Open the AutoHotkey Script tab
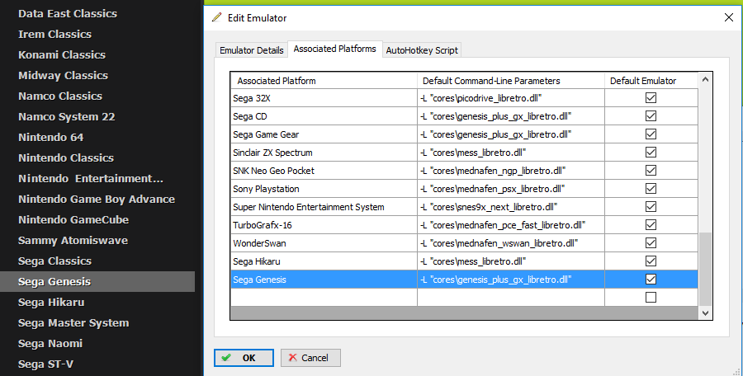Viewport: 743px width, 376px height. (x=422, y=50)
